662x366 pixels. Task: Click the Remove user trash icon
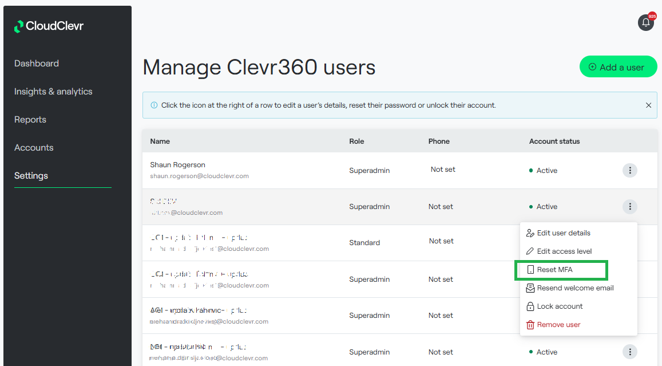(x=530, y=325)
